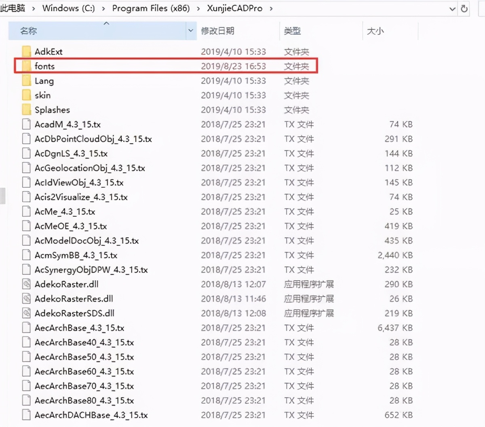
Task: Select the AecArchBase50_4.3_15.tx file icon
Action: [x=26, y=357]
